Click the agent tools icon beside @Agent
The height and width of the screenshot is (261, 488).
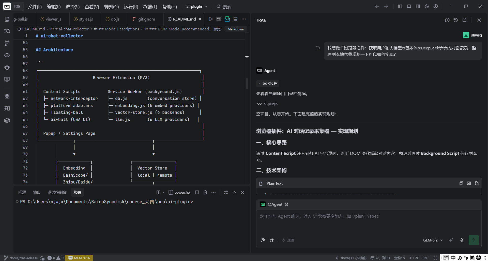286,204
